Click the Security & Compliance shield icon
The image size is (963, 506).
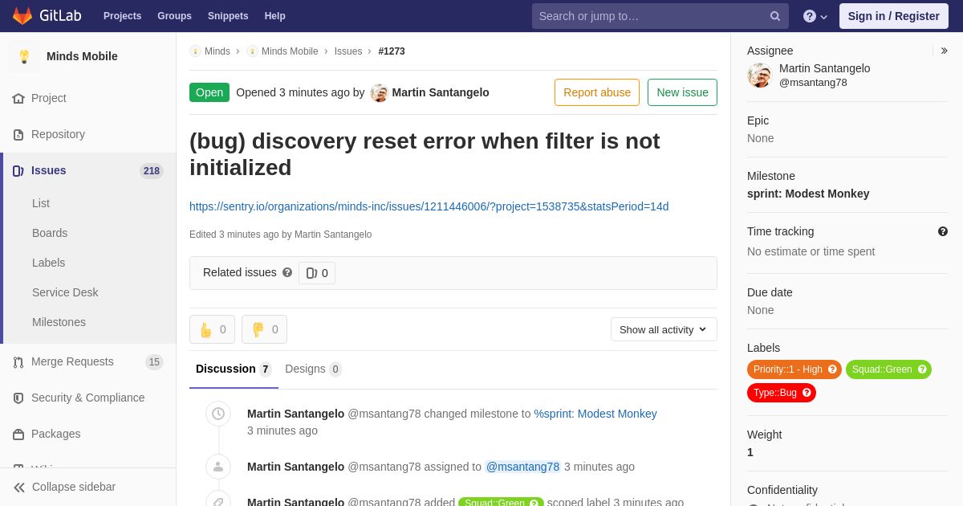pyautogui.click(x=18, y=398)
